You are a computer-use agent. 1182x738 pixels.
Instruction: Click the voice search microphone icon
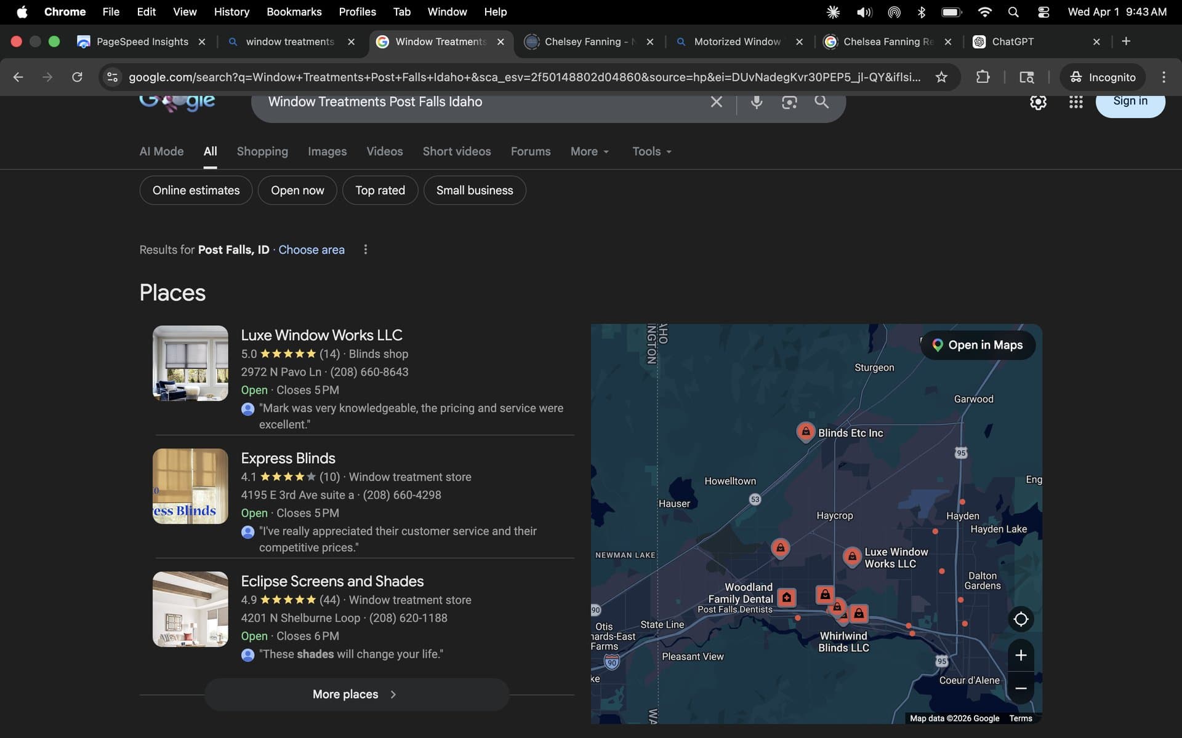point(757,102)
